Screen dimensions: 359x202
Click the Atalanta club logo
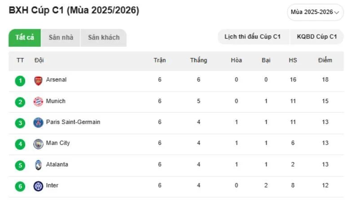(38, 165)
